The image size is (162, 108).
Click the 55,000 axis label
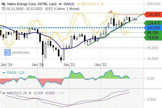pos(153,48)
